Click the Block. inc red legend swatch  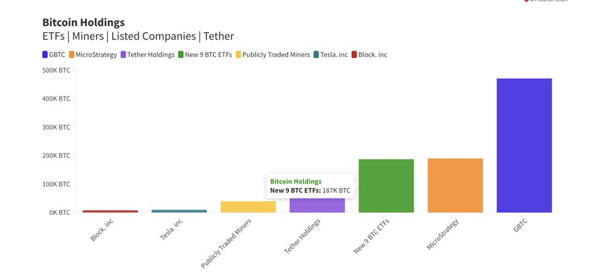tap(354, 55)
